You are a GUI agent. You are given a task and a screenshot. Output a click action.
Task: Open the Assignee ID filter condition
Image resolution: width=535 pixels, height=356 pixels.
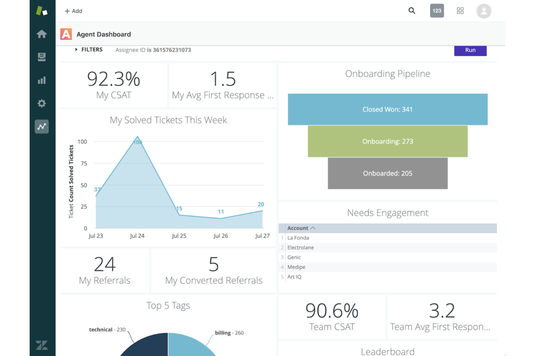pos(153,50)
